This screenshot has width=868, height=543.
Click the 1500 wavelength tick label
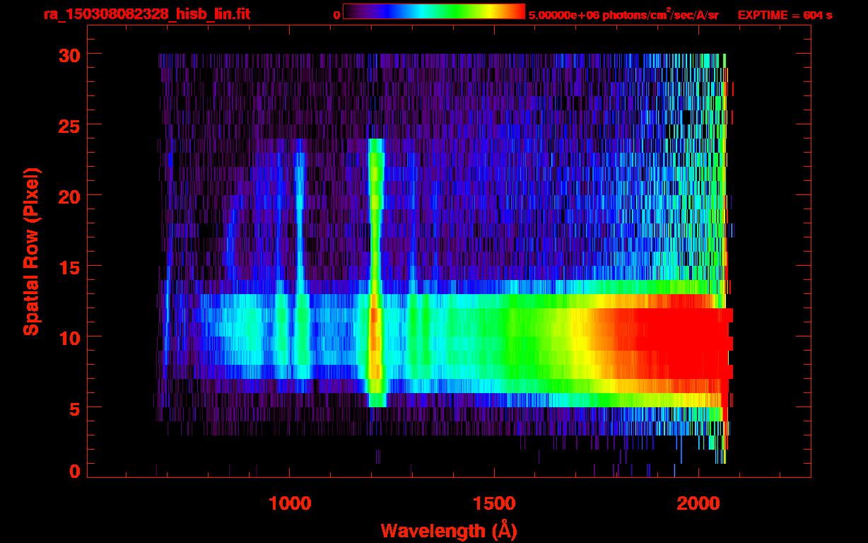point(494,503)
